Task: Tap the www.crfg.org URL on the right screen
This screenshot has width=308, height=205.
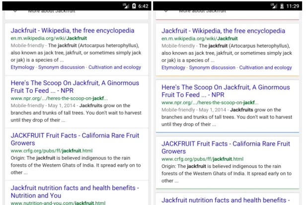Action: tap(203, 159)
